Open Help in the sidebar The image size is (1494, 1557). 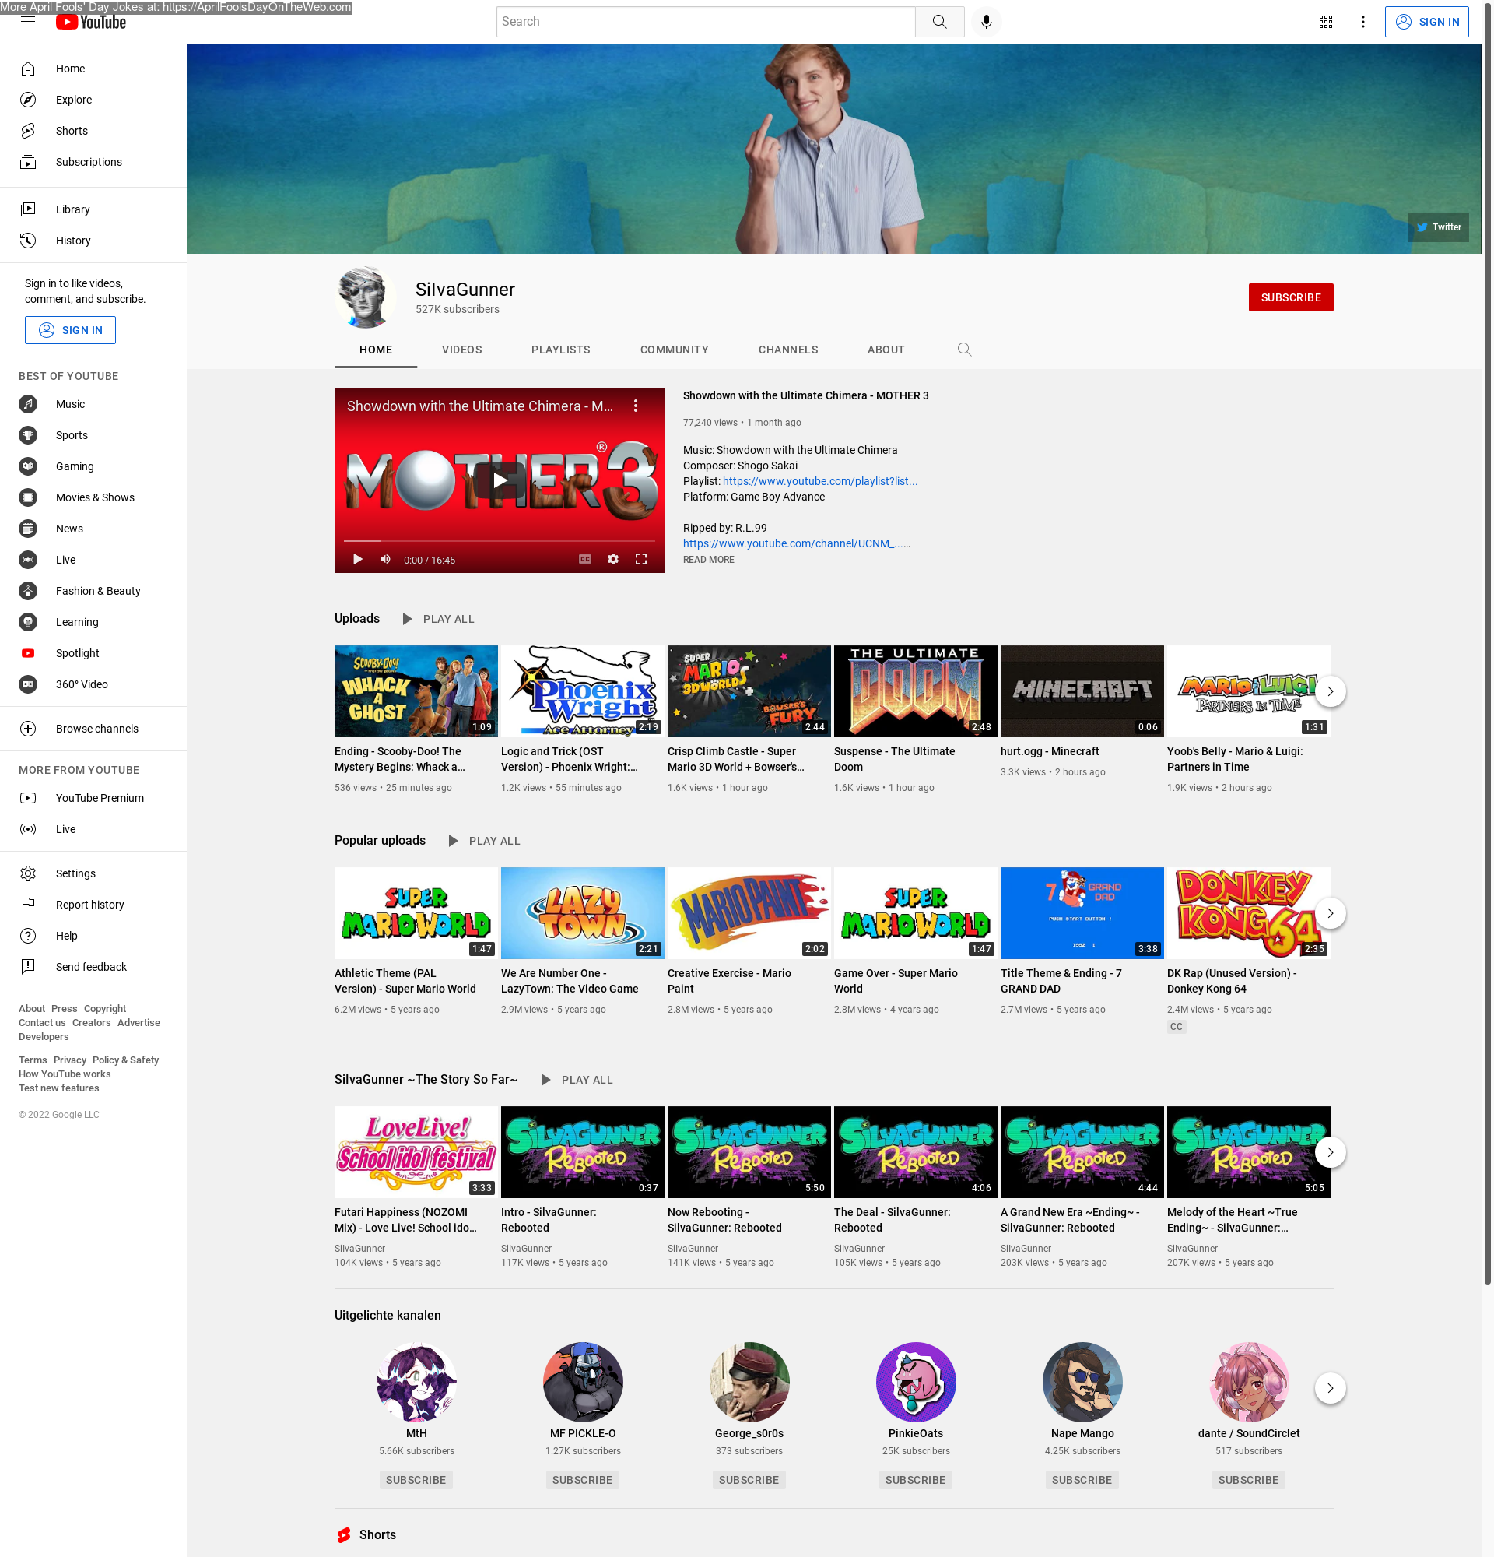pos(93,936)
